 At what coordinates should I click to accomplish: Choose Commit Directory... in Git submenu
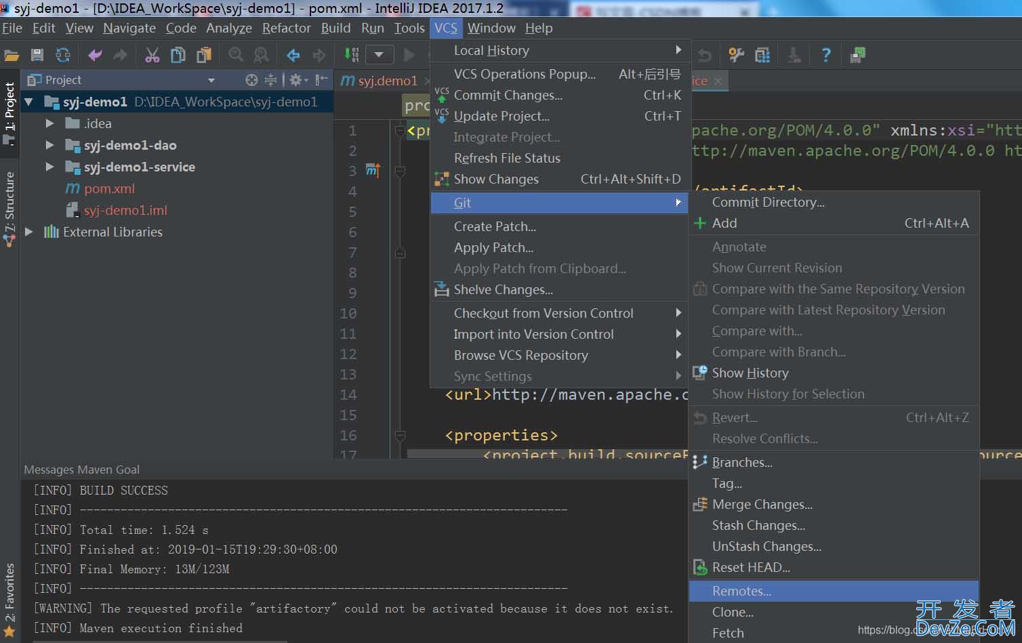click(834, 203)
